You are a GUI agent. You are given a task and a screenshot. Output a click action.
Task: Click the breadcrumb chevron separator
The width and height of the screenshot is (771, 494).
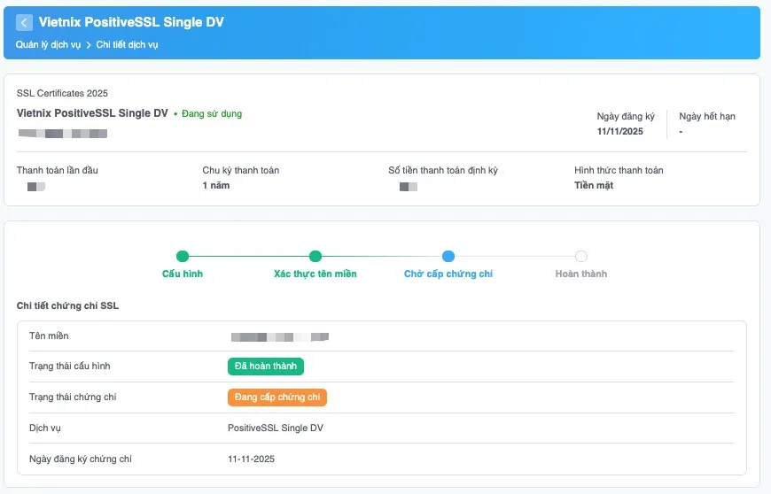click(89, 45)
